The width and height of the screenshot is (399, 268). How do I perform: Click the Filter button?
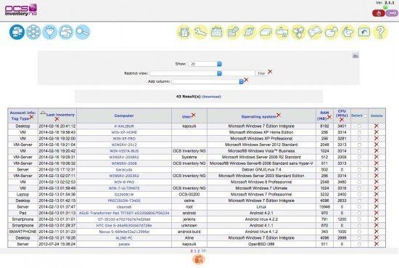261,73
